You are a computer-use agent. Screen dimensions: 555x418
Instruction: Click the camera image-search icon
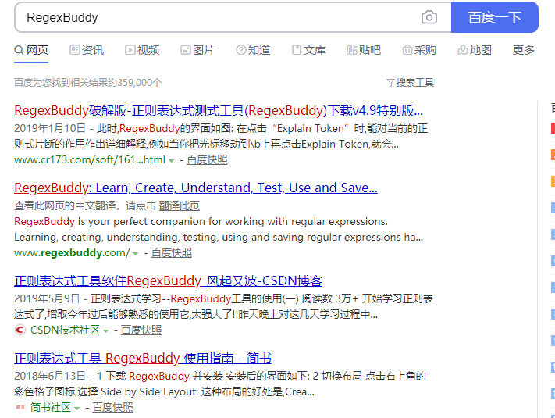pos(429,17)
